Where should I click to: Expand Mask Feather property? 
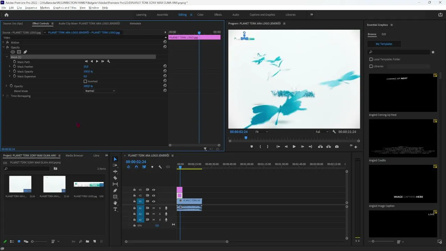pos(10,67)
